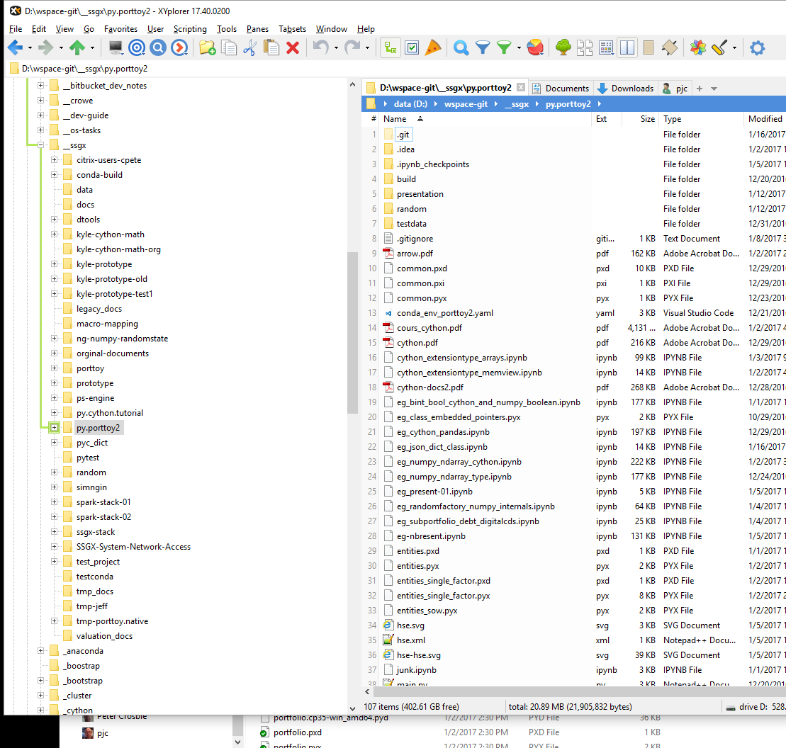786x748 pixels.
Task: Open Find Files with the magnifier icon
Action: (460, 48)
